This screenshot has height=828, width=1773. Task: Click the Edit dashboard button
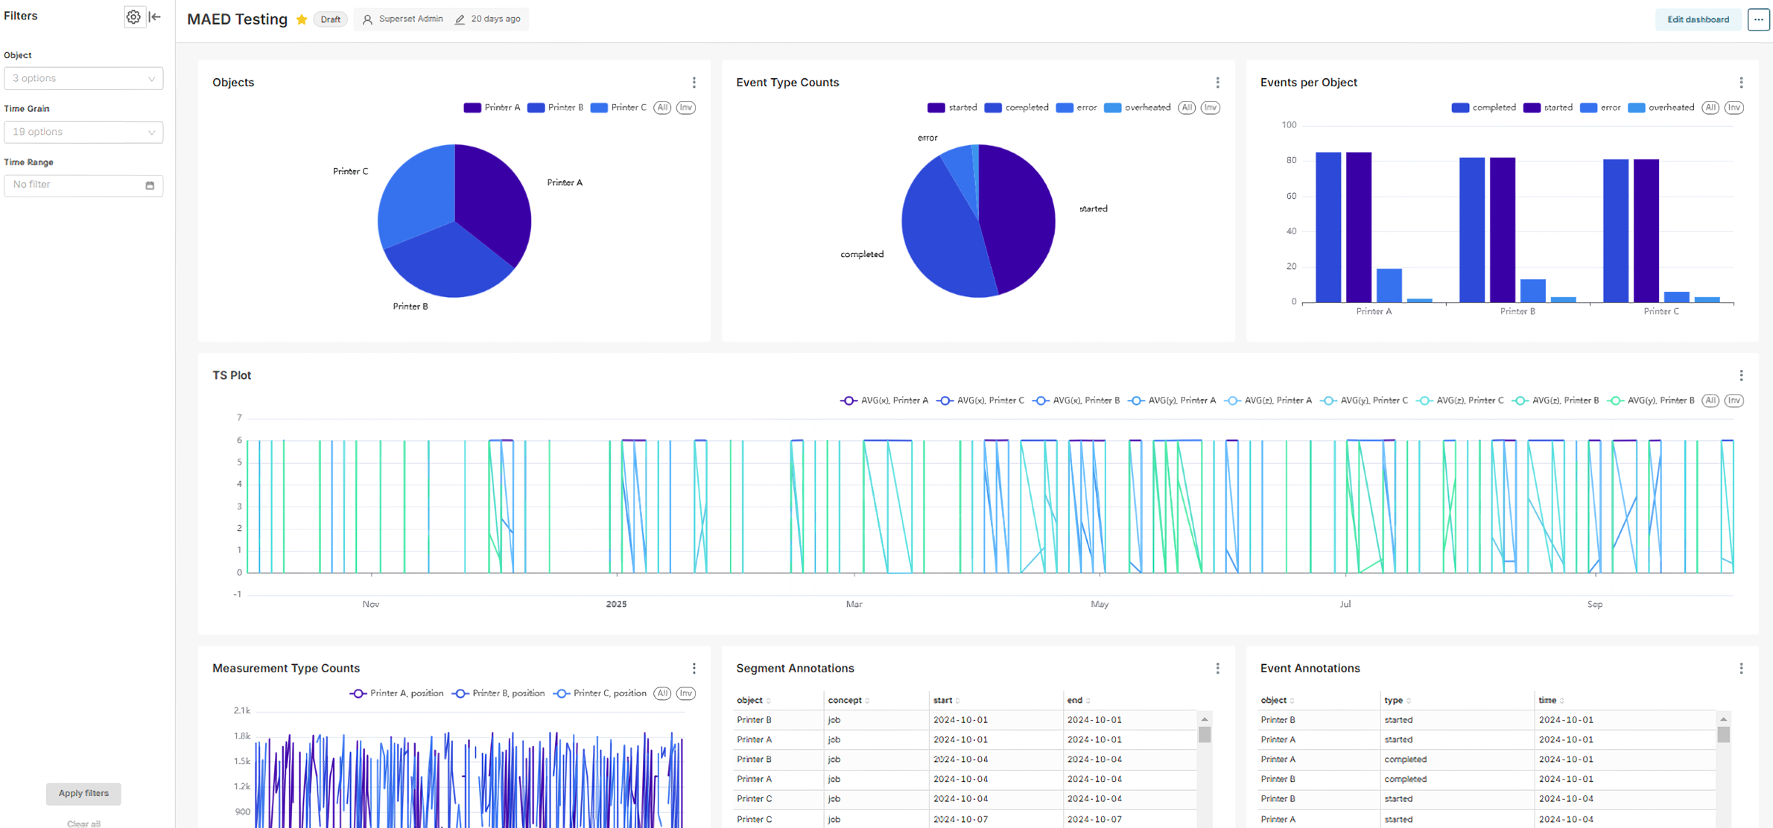[1698, 19]
